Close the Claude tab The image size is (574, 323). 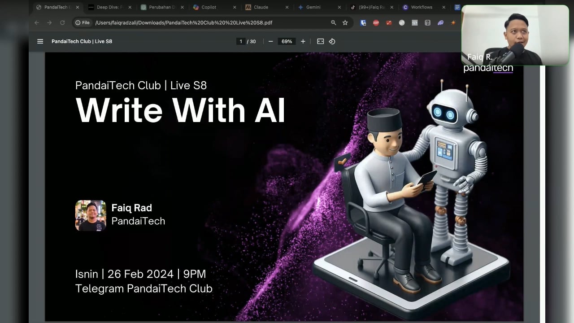point(287,7)
